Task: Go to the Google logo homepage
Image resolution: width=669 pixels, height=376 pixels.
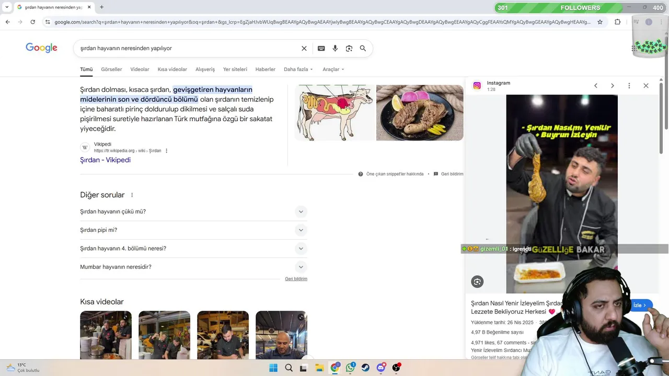Action: [41, 48]
